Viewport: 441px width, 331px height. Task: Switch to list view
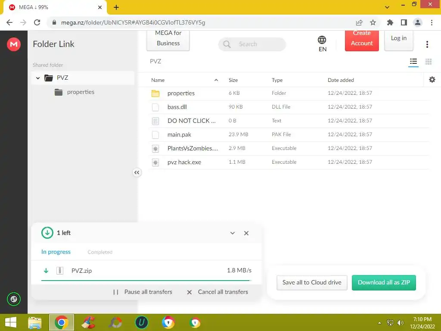[413, 61]
